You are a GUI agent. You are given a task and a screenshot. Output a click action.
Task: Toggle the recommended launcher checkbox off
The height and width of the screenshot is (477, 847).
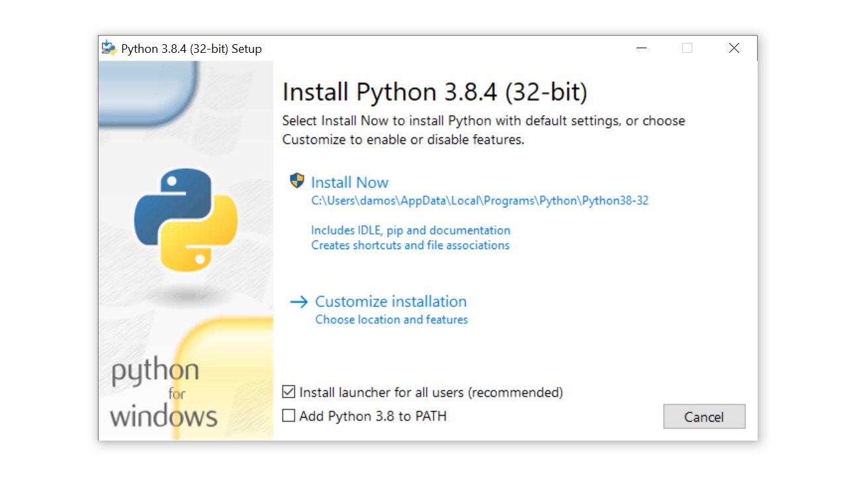click(289, 391)
